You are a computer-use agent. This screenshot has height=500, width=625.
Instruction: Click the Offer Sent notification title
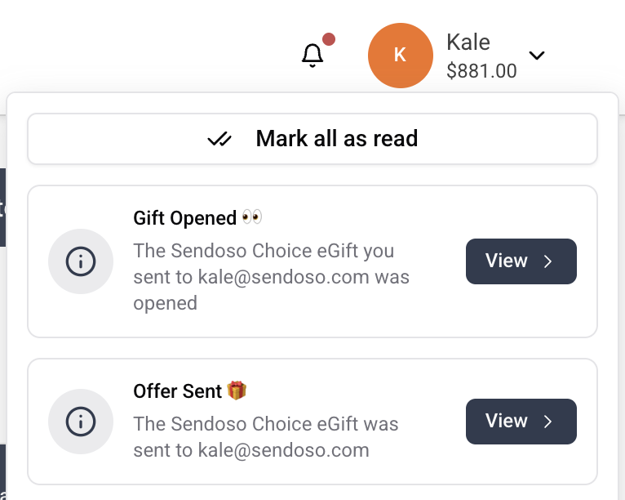click(x=177, y=391)
